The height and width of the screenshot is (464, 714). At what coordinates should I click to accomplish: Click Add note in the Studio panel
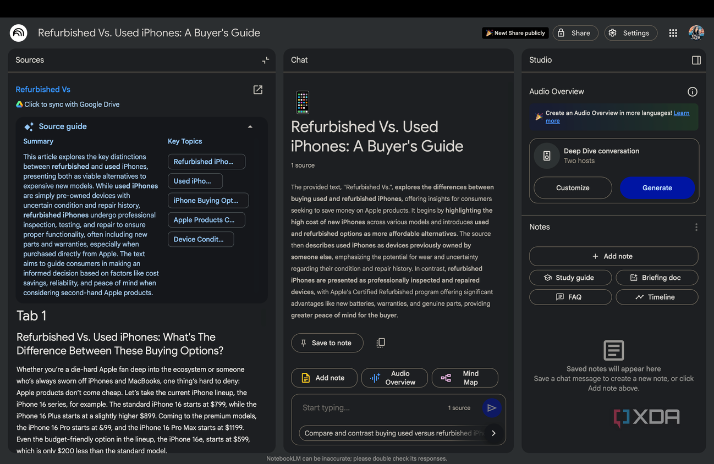(613, 256)
